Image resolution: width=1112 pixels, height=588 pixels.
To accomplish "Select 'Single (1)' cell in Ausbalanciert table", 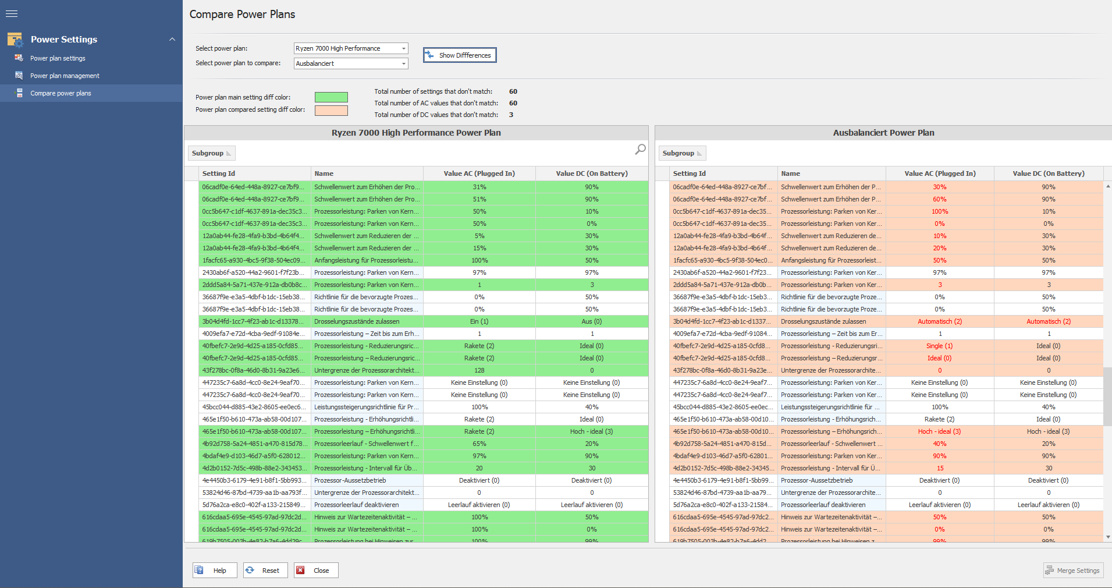I will [940, 346].
